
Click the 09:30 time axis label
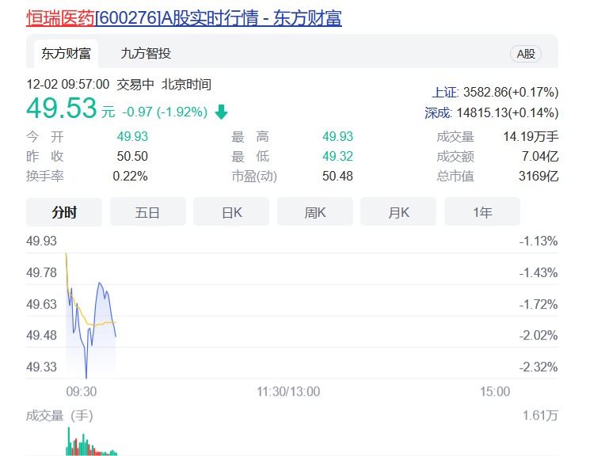[82, 391]
